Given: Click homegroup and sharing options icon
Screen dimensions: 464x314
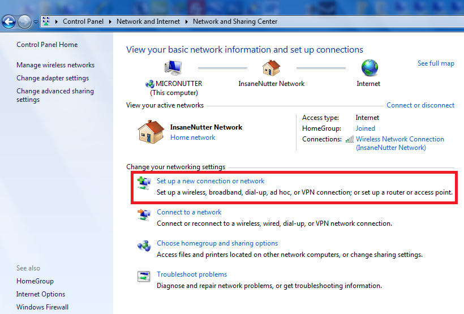Looking at the screenshot, I should (144, 246).
